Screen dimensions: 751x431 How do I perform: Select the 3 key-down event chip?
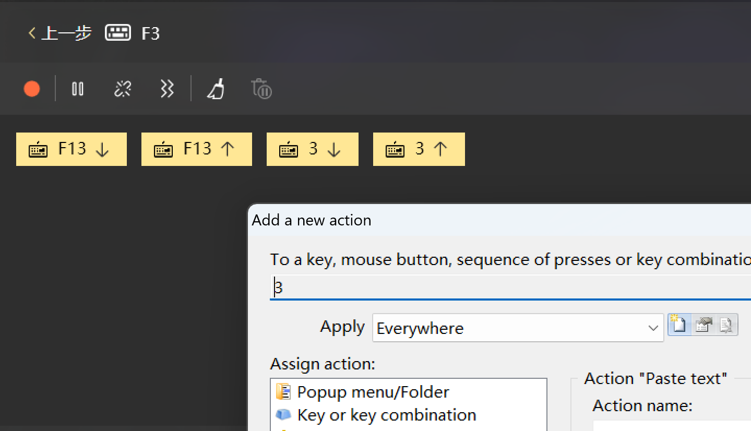coord(313,149)
